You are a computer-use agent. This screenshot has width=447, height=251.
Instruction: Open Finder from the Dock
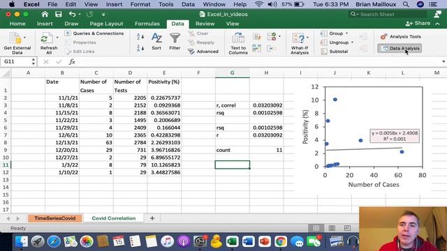click(x=22, y=241)
